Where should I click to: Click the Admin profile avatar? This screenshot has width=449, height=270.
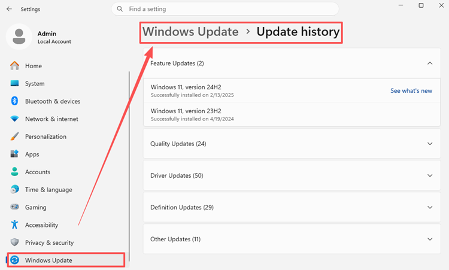19,37
